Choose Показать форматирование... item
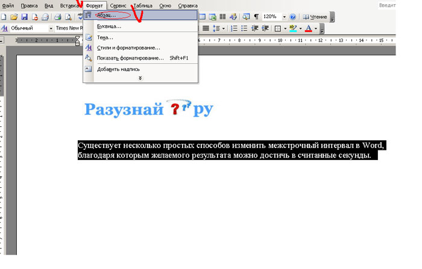This screenshot has width=422, height=269. (140, 58)
